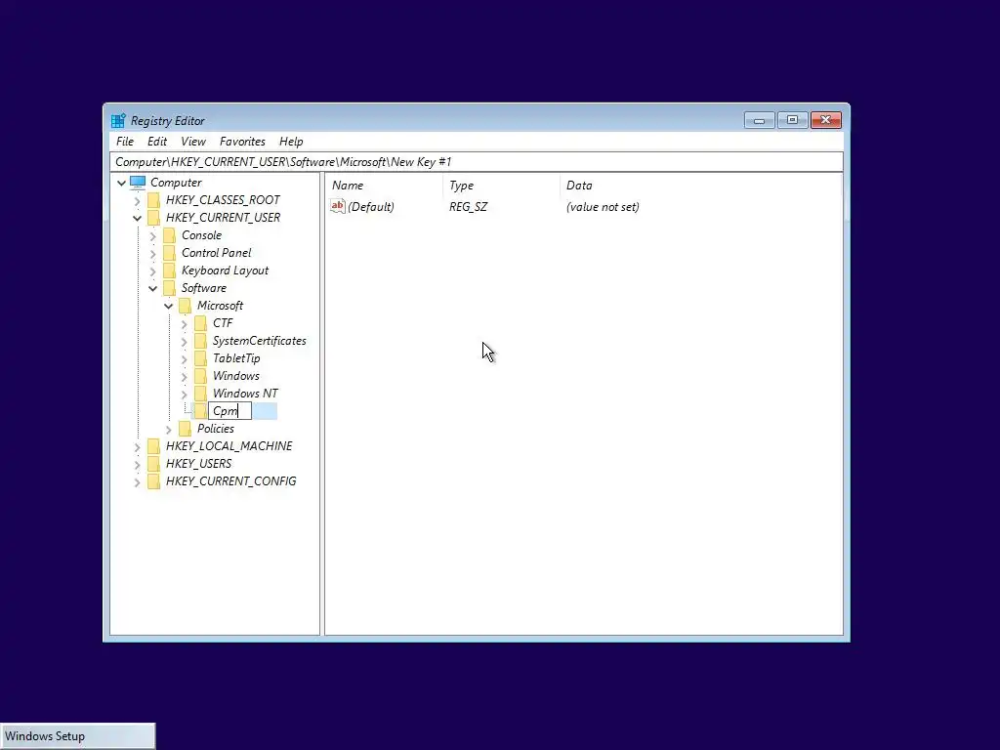Click the registry path address bar
This screenshot has height=750, width=1000.
click(x=477, y=162)
